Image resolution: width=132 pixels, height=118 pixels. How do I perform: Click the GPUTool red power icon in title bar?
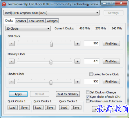pos(4,4)
